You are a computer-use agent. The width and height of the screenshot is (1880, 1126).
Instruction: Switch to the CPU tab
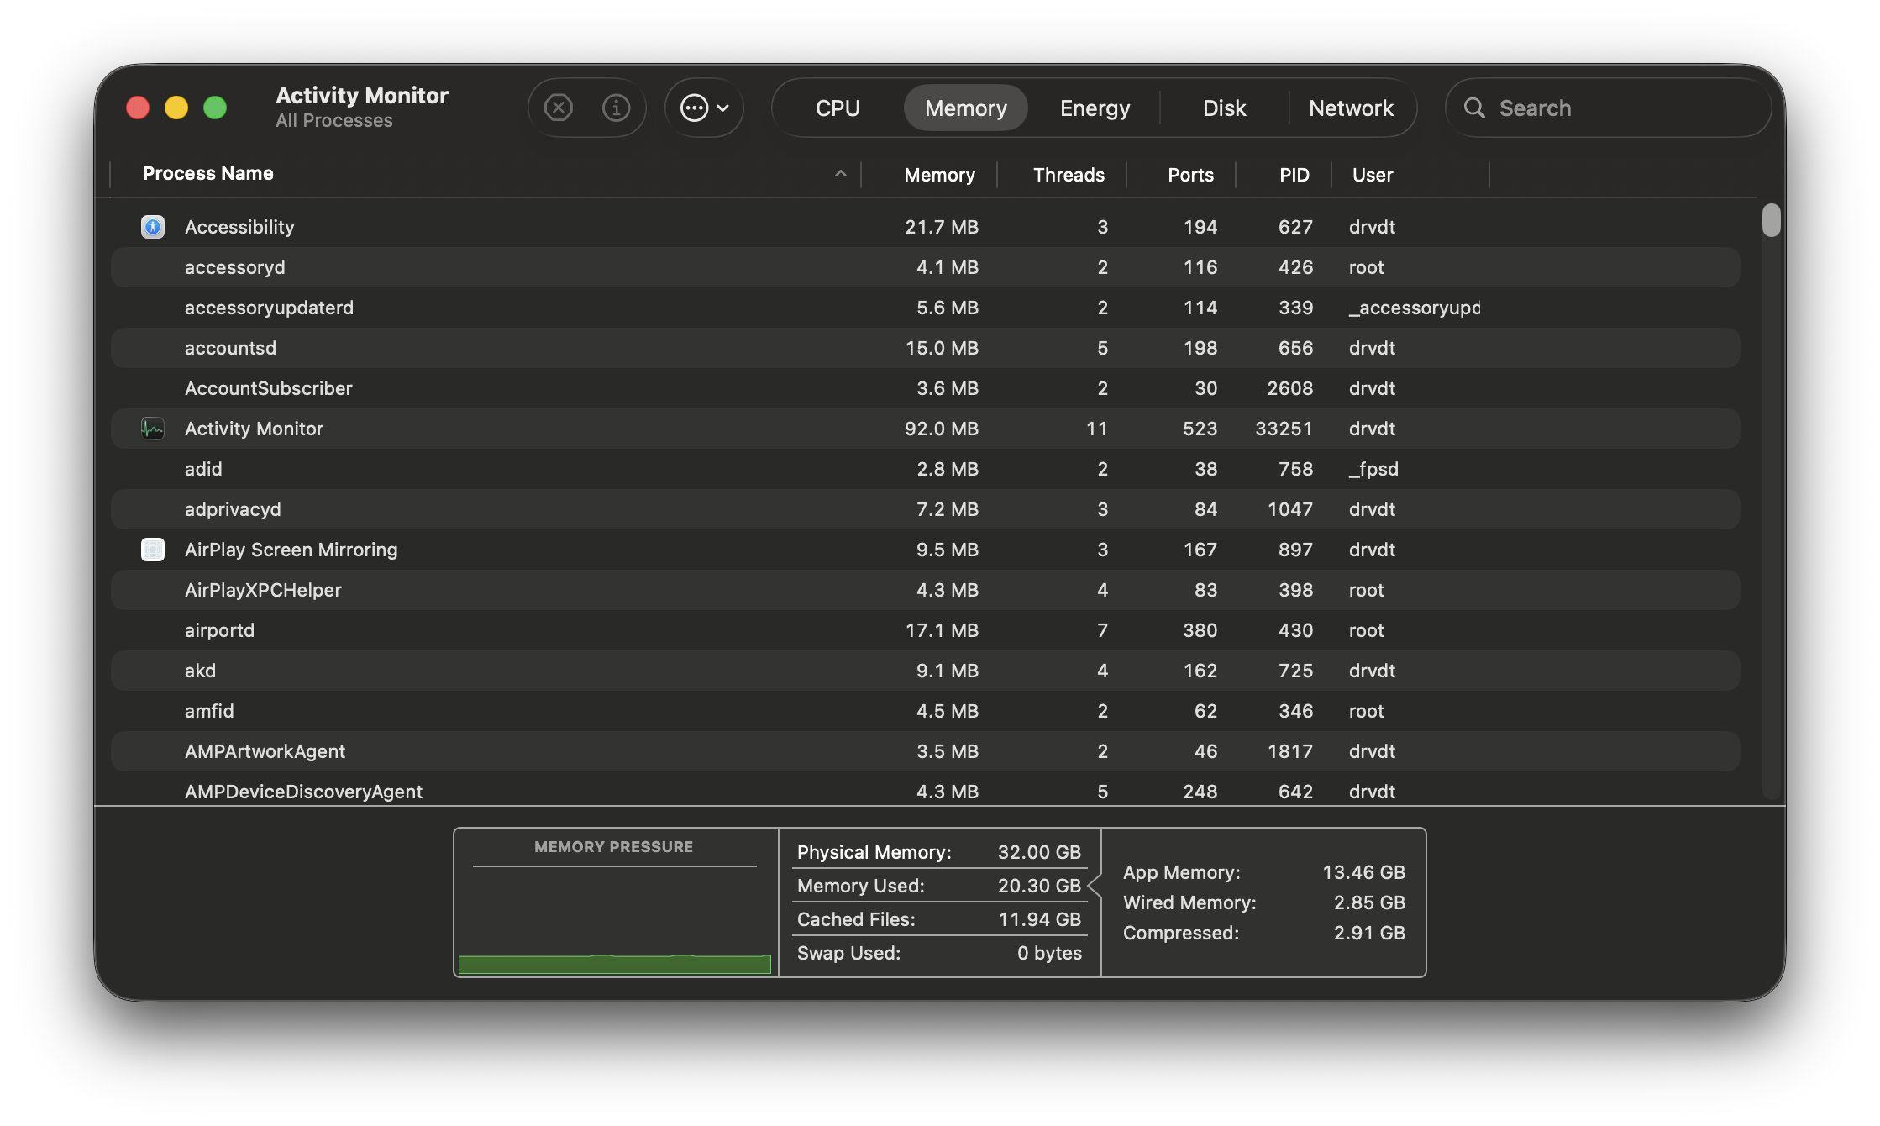click(838, 108)
